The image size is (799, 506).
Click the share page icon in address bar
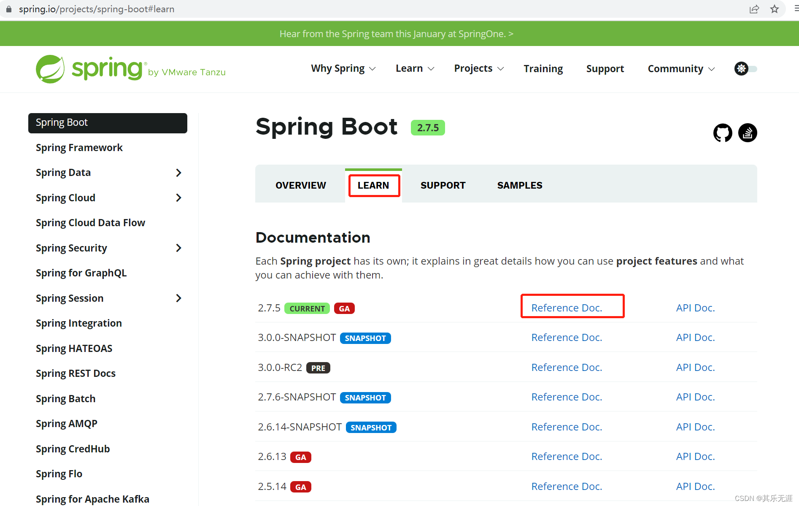(754, 9)
